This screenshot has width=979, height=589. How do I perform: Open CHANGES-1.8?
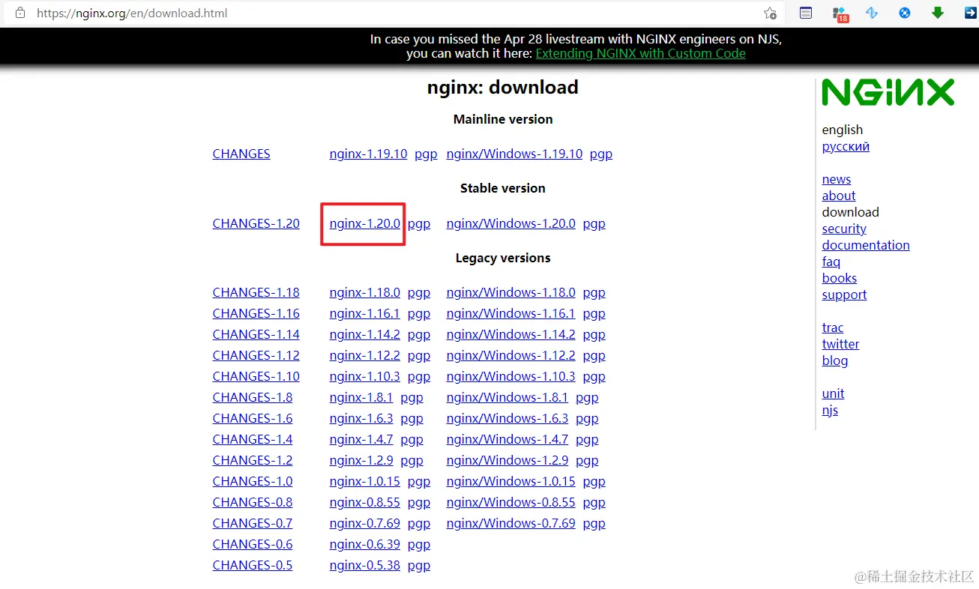click(253, 397)
